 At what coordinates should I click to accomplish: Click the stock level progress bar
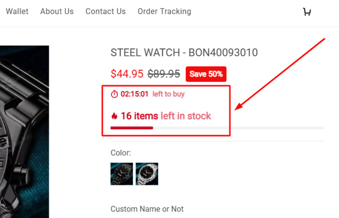pyautogui.click(x=217, y=128)
